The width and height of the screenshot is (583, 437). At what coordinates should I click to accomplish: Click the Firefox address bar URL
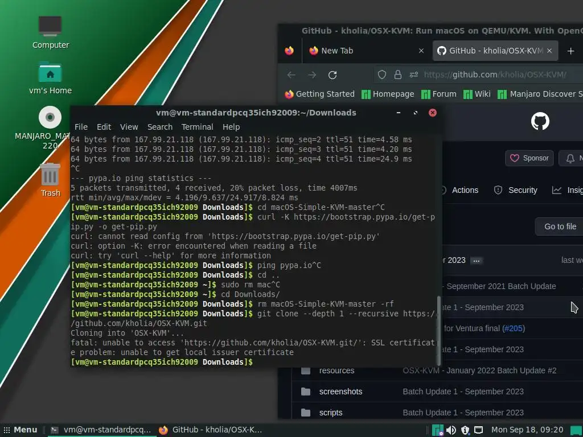point(495,75)
